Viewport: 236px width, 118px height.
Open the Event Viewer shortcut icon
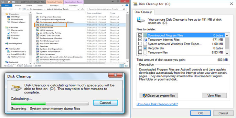[x=38, y=27]
